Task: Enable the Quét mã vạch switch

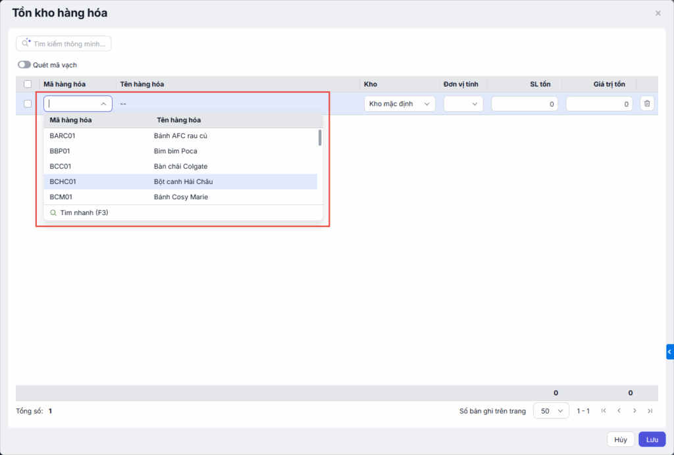Action: [x=24, y=65]
